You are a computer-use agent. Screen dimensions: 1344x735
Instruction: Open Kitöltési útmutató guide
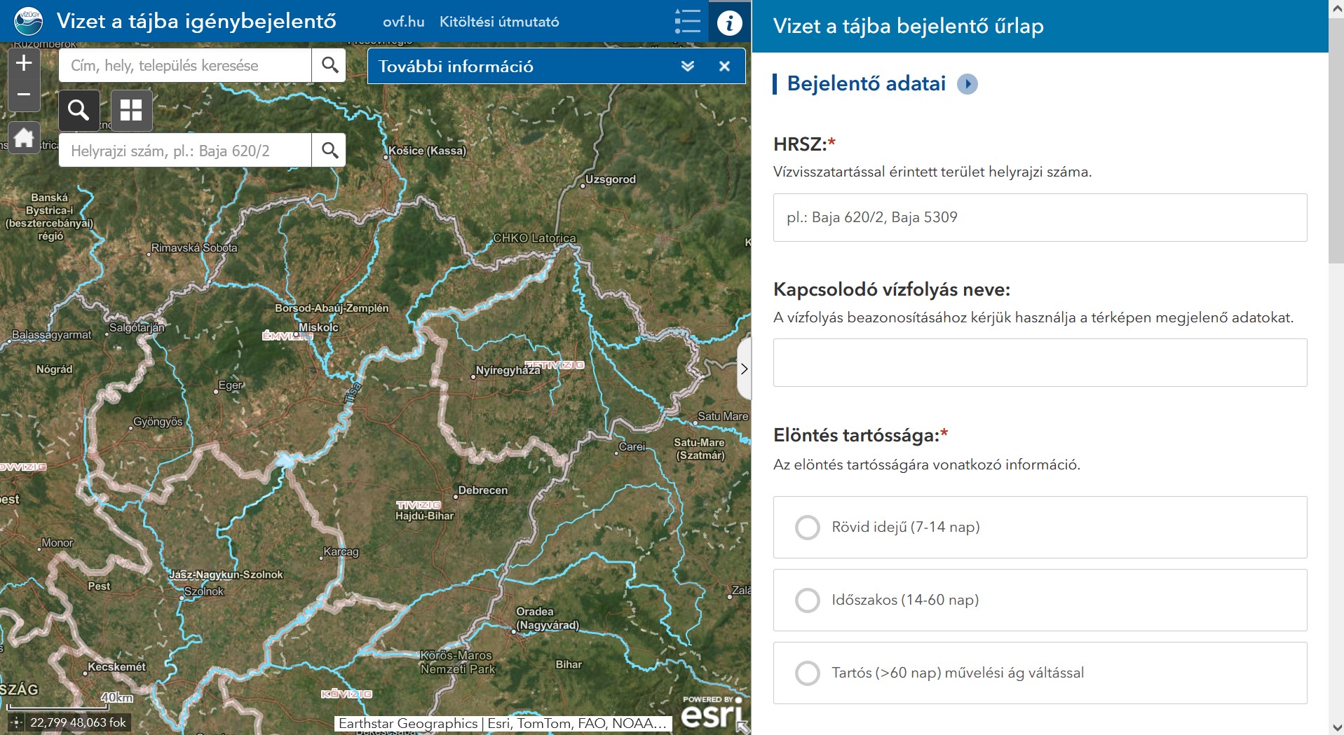pyautogui.click(x=499, y=22)
